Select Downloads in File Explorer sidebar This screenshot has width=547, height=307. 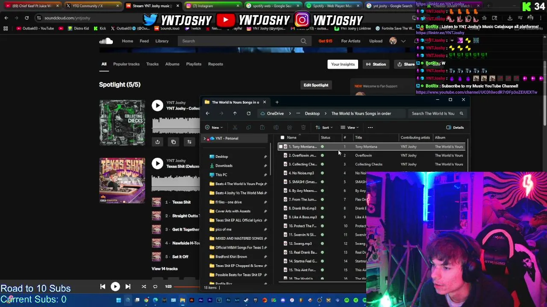[x=224, y=165]
